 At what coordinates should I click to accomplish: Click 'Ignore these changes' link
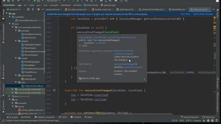pyautogui.click(x=203, y=14)
